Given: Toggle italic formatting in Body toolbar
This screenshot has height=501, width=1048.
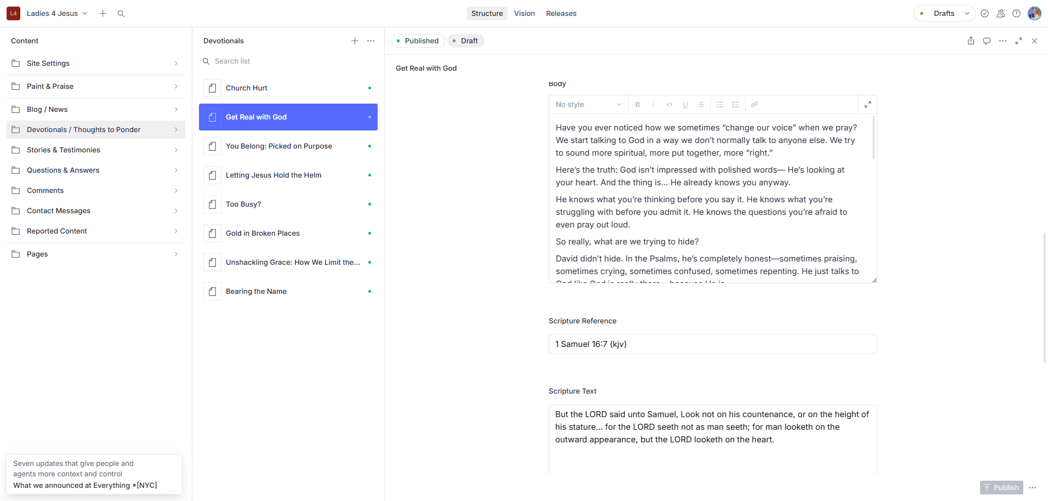Looking at the screenshot, I should pos(653,105).
